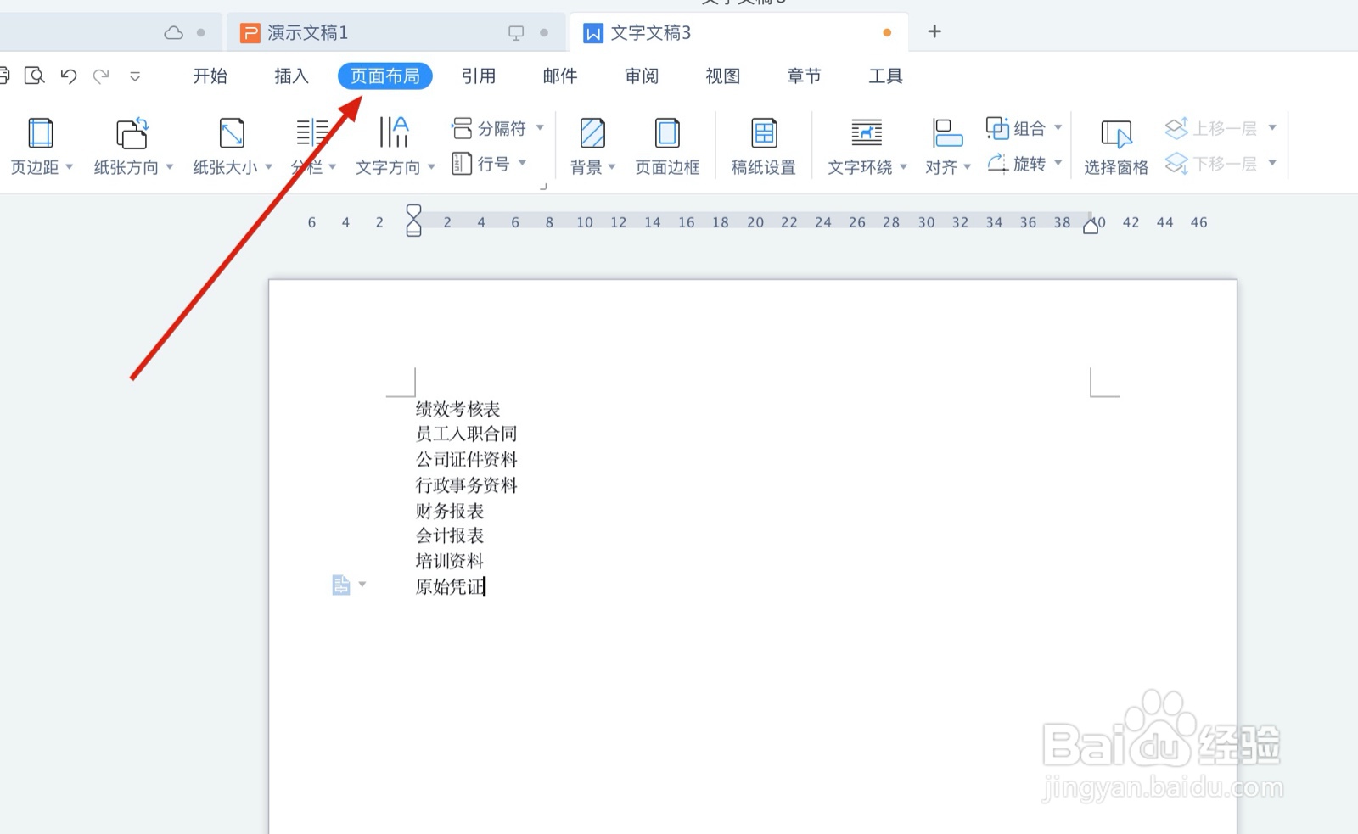Expand the 纸张大小 dropdown arrow

click(x=268, y=167)
